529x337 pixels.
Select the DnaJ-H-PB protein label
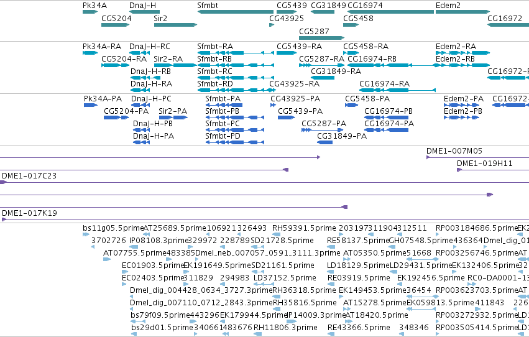click(x=153, y=124)
